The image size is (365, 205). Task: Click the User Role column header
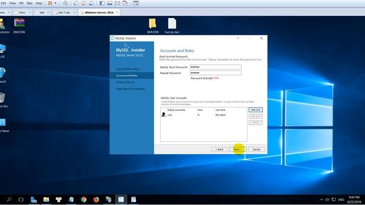click(220, 110)
